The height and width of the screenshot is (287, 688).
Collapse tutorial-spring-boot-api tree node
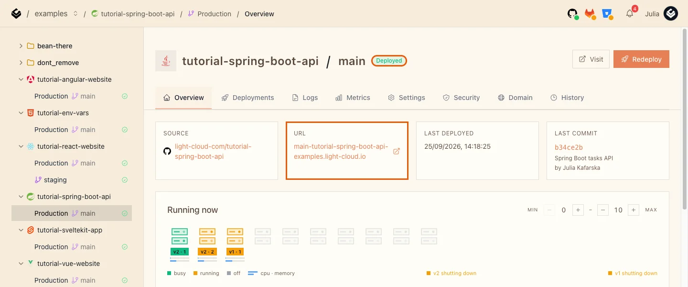[x=21, y=197]
